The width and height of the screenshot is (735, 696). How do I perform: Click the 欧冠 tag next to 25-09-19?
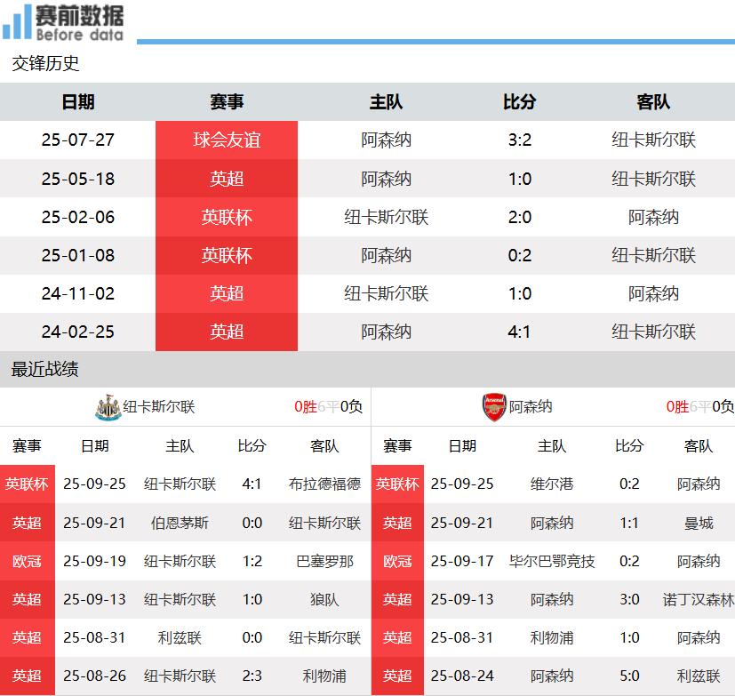tap(27, 561)
